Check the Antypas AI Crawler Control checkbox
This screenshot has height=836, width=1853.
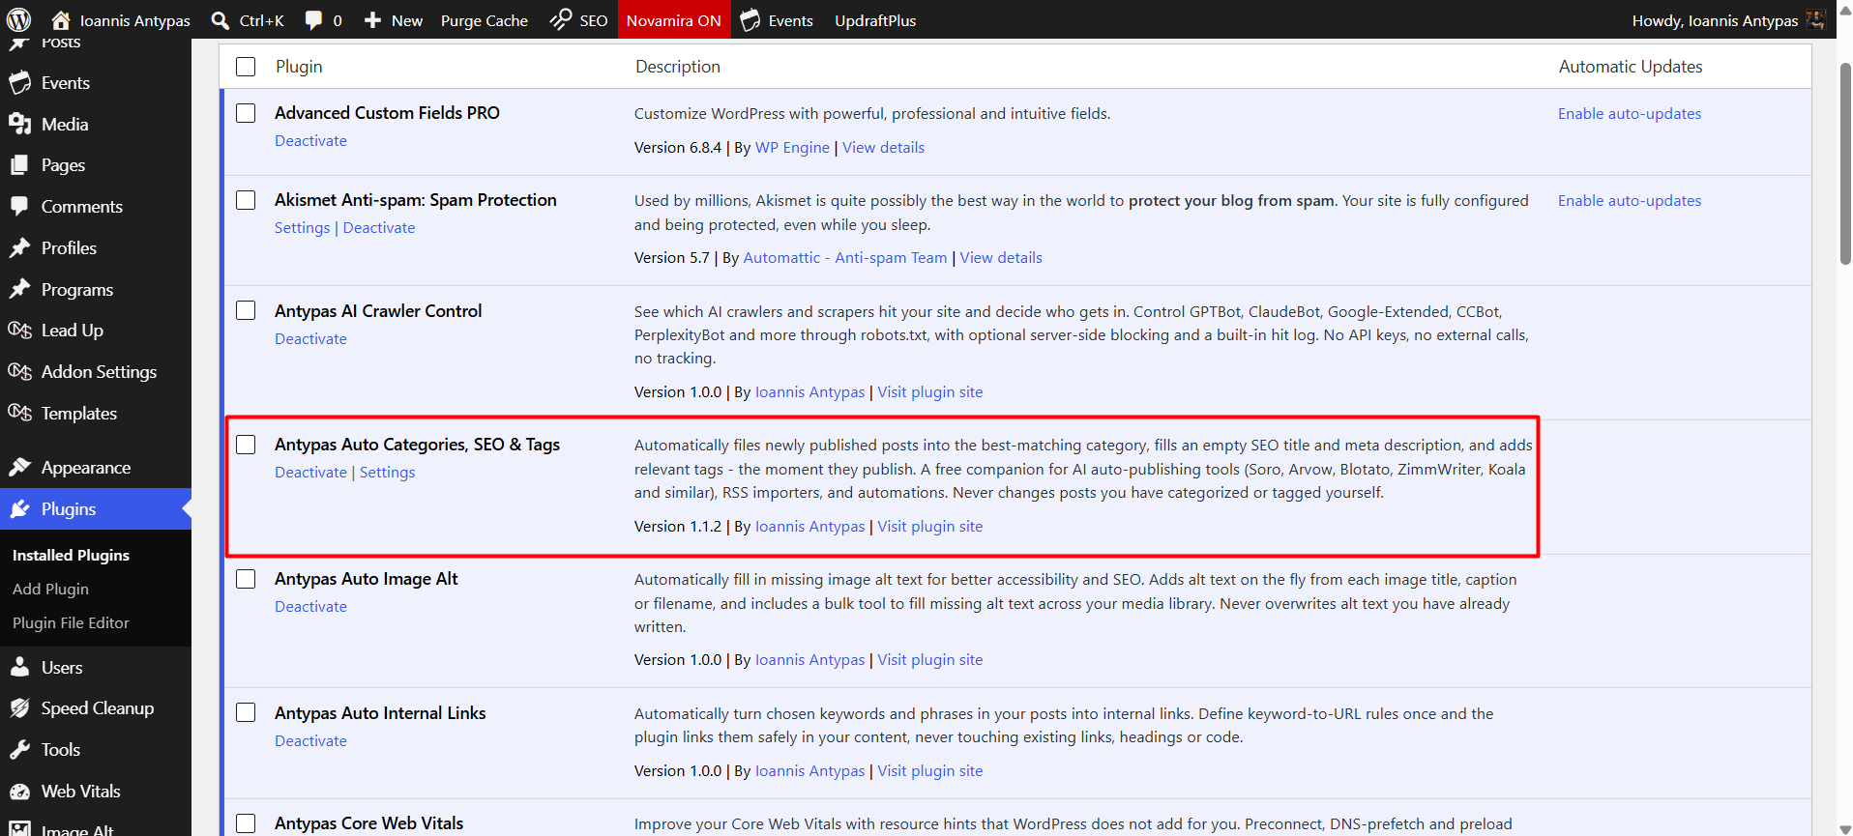[x=246, y=310]
